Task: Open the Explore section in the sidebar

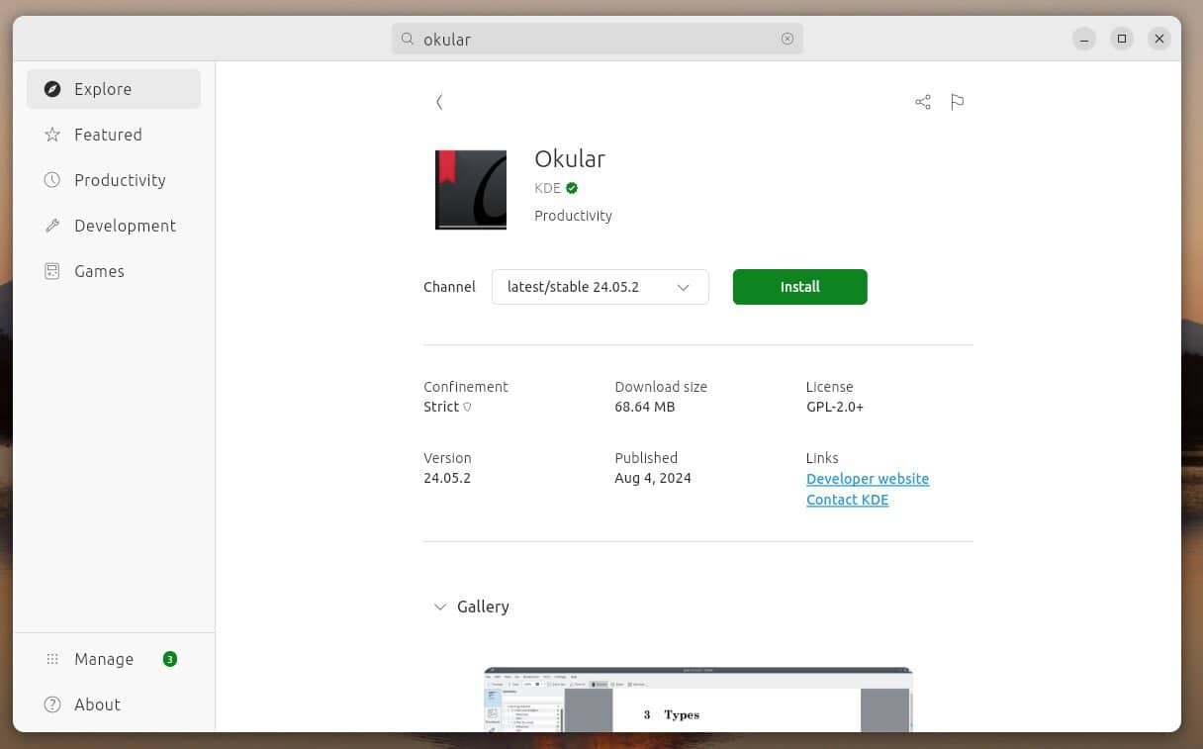Action: (x=103, y=89)
